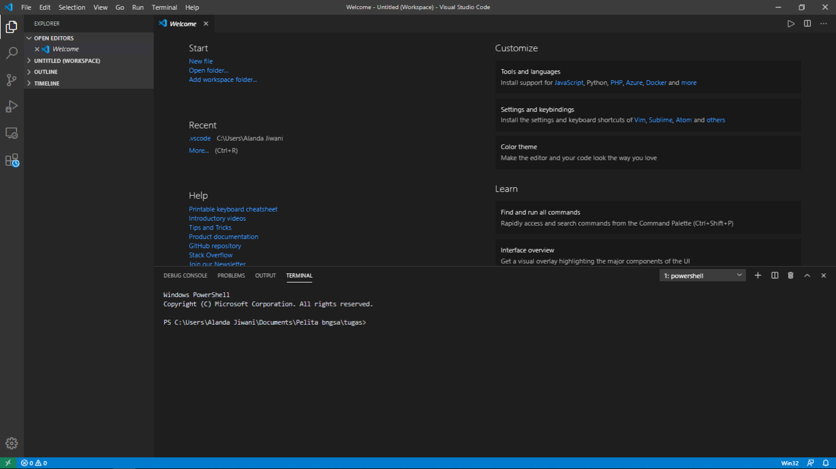Open the Explorer view in activity bar
Image resolution: width=836 pixels, height=469 pixels.
point(12,26)
